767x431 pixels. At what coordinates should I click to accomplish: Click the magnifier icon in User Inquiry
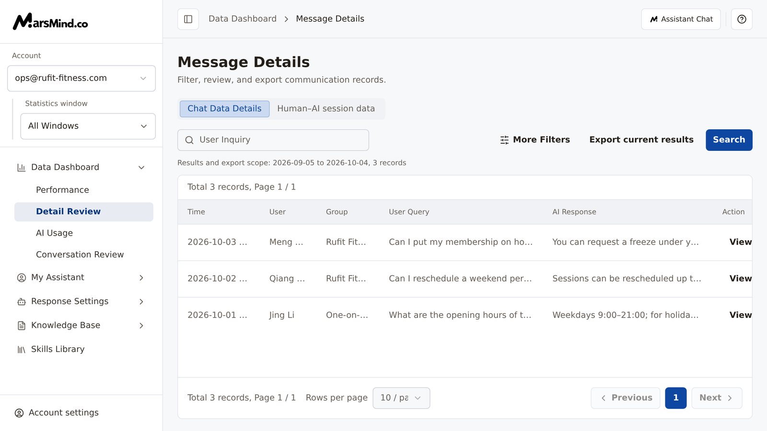[x=189, y=140]
